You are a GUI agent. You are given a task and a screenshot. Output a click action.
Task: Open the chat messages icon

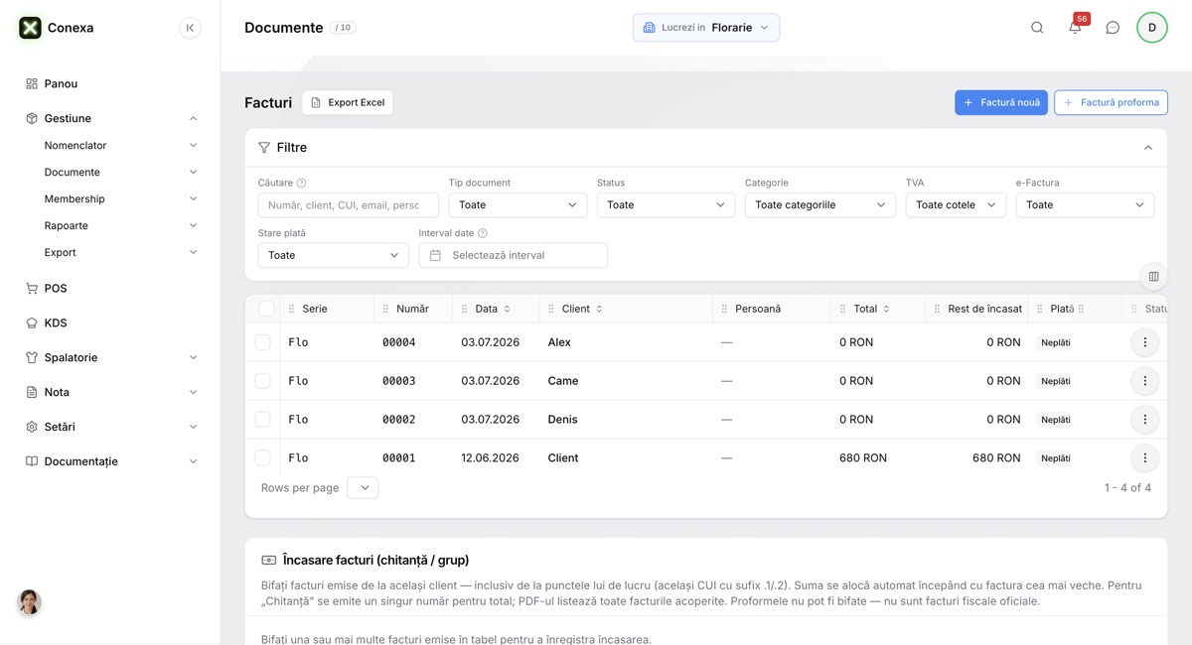pos(1113,28)
